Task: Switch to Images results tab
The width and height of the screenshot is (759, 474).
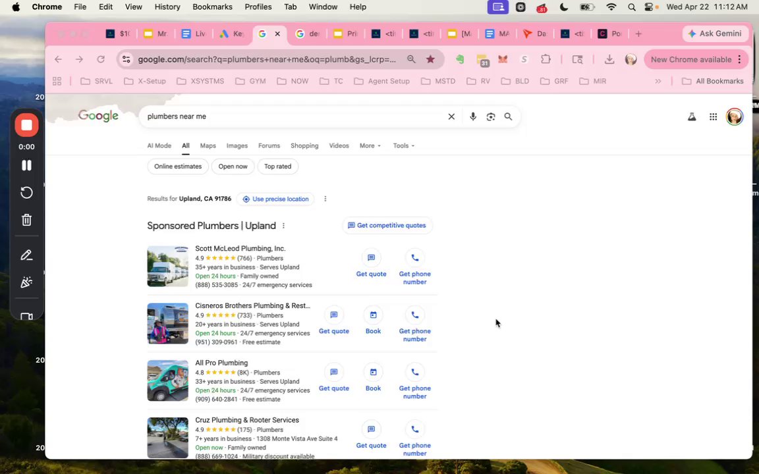Action: [x=237, y=145]
